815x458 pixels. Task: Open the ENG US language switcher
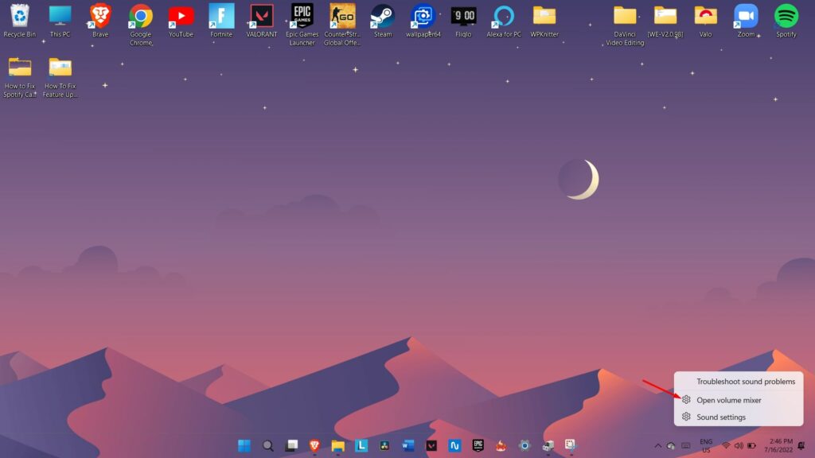(706, 445)
